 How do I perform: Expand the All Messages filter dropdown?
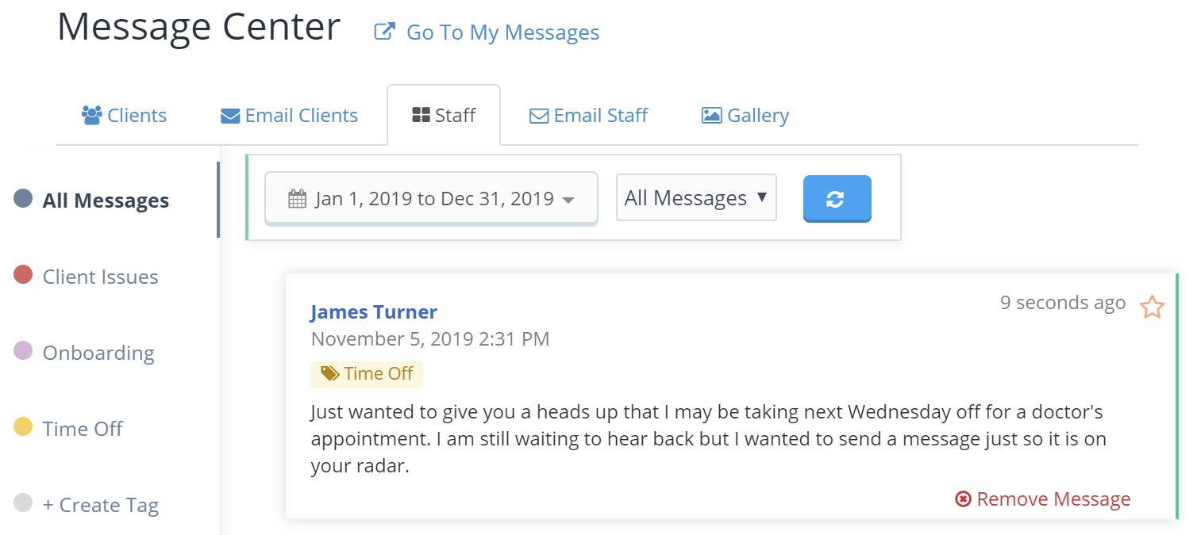pyautogui.click(x=696, y=197)
